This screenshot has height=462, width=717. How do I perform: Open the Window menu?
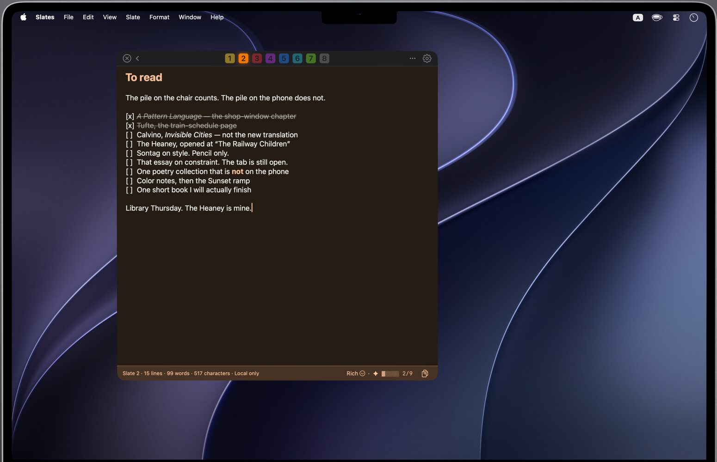190,17
